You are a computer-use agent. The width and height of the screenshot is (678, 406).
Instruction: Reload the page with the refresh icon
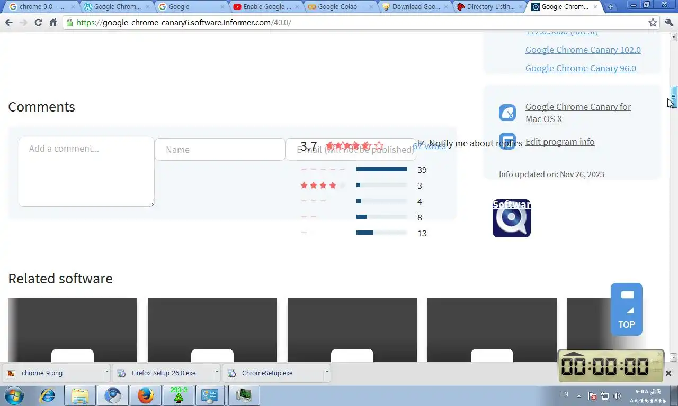pyautogui.click(x=38, y=23)
